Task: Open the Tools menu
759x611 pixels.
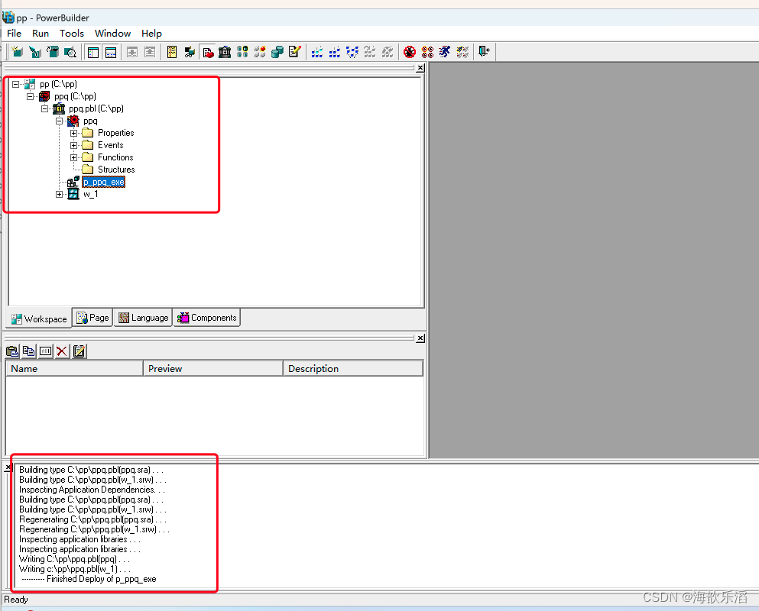Action: tap(71, 34)
